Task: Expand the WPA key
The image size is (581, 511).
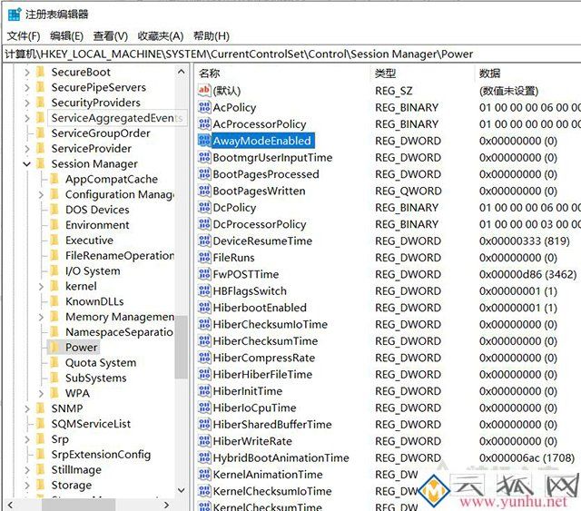Action: point(41,393)
